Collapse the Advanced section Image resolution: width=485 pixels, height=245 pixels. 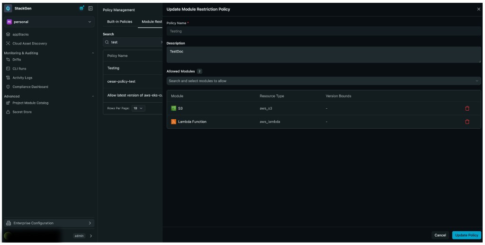(x=93, y=96)
